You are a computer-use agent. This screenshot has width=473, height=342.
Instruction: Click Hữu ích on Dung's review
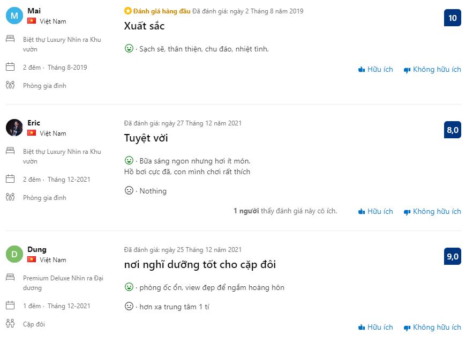[x=376, y=327]
